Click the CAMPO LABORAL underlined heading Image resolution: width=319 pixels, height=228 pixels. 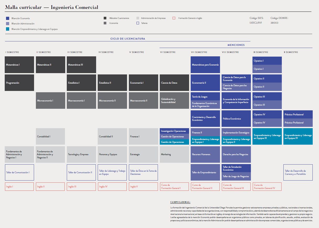click(180, 202)
